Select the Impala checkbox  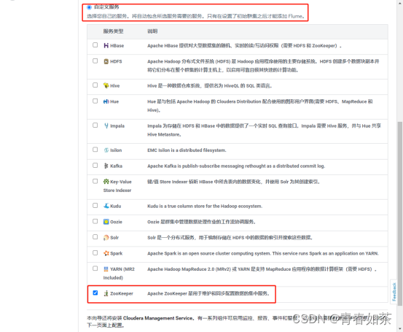[95, 126]
